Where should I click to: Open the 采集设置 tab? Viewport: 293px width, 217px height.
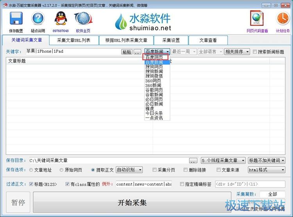(171, 40)
